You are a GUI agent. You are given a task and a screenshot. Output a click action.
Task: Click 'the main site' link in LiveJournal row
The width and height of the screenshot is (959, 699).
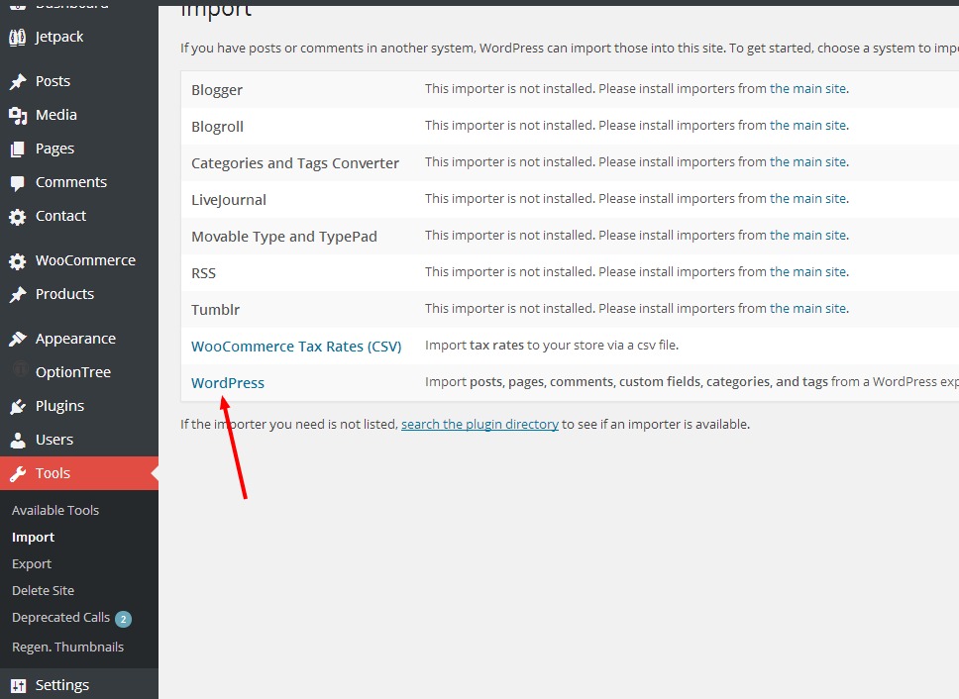[x=808, y=199]
